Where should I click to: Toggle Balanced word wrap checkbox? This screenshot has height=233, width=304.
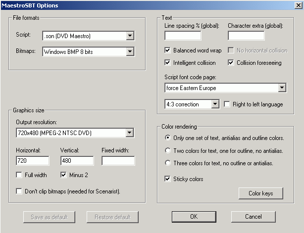click(x=168, y=50)
